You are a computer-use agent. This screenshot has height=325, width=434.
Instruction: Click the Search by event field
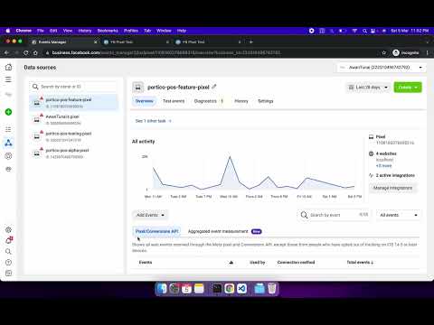(x=334, y=215)
